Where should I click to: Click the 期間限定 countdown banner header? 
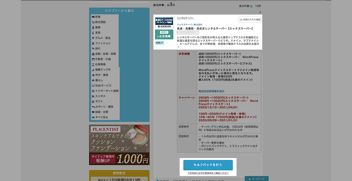point(119,173)
